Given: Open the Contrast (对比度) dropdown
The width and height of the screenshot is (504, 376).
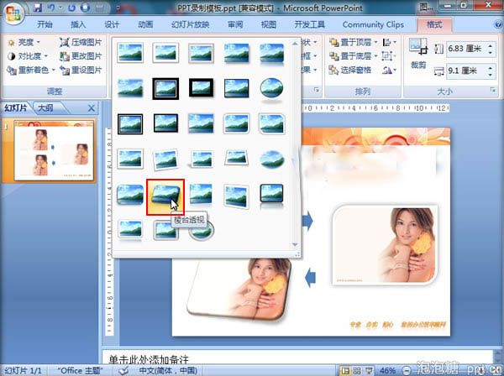Looking at the screenshot, I should pos(28,56).
